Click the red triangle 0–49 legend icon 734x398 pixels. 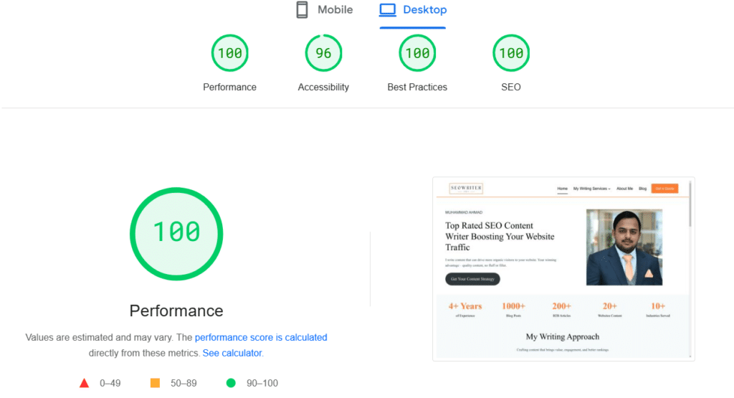[x=84, y=383]
